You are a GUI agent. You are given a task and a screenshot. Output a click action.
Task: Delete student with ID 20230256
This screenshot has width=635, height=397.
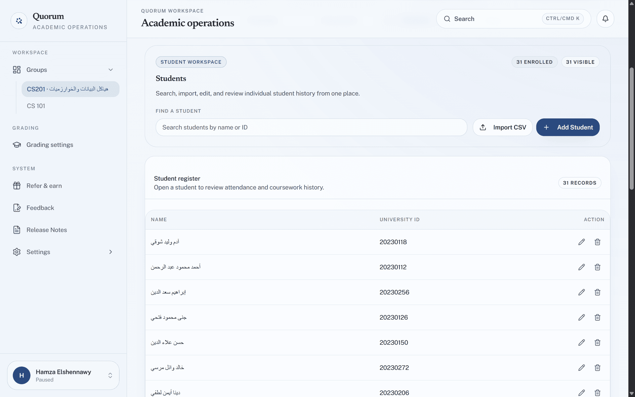tap(597, 292)
